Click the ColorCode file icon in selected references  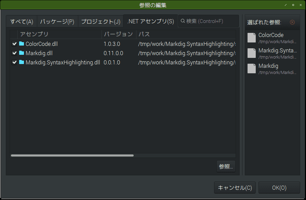click(x=252, y=38)
